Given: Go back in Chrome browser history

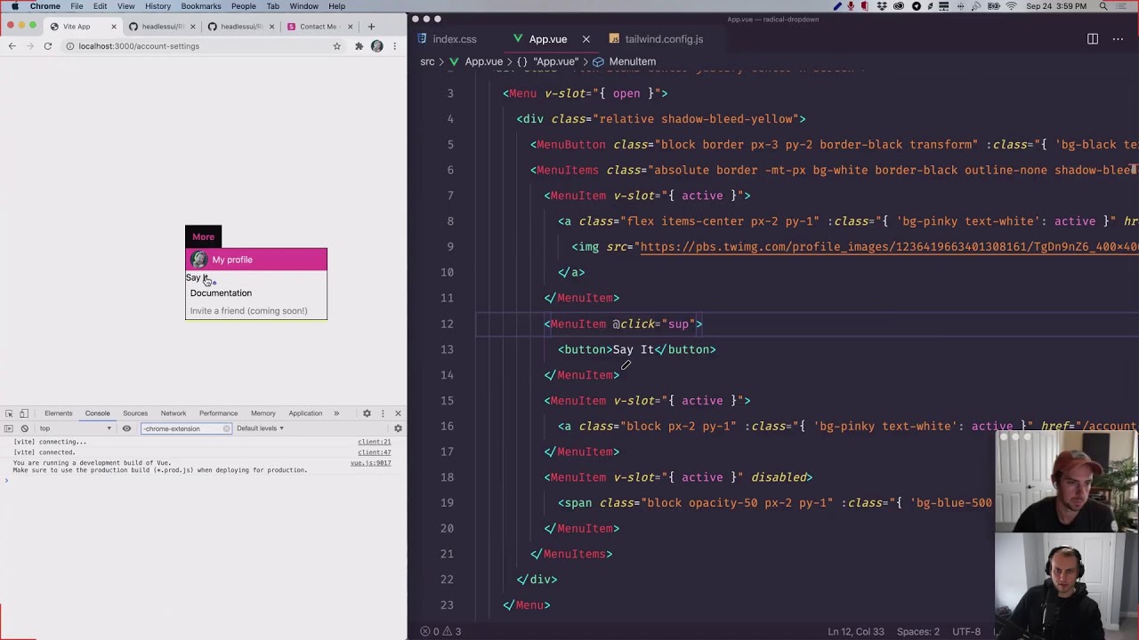Looking at the screenshot, I should point(12,46).
